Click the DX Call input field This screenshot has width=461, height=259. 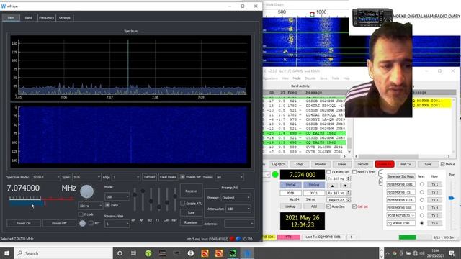(290, 193)
